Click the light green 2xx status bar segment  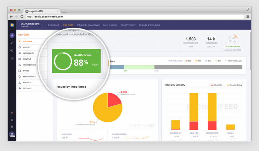139,67
